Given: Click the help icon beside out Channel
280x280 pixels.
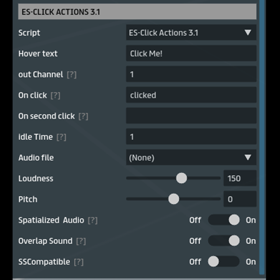Looking at the screenshot, I should pos(71,75).
